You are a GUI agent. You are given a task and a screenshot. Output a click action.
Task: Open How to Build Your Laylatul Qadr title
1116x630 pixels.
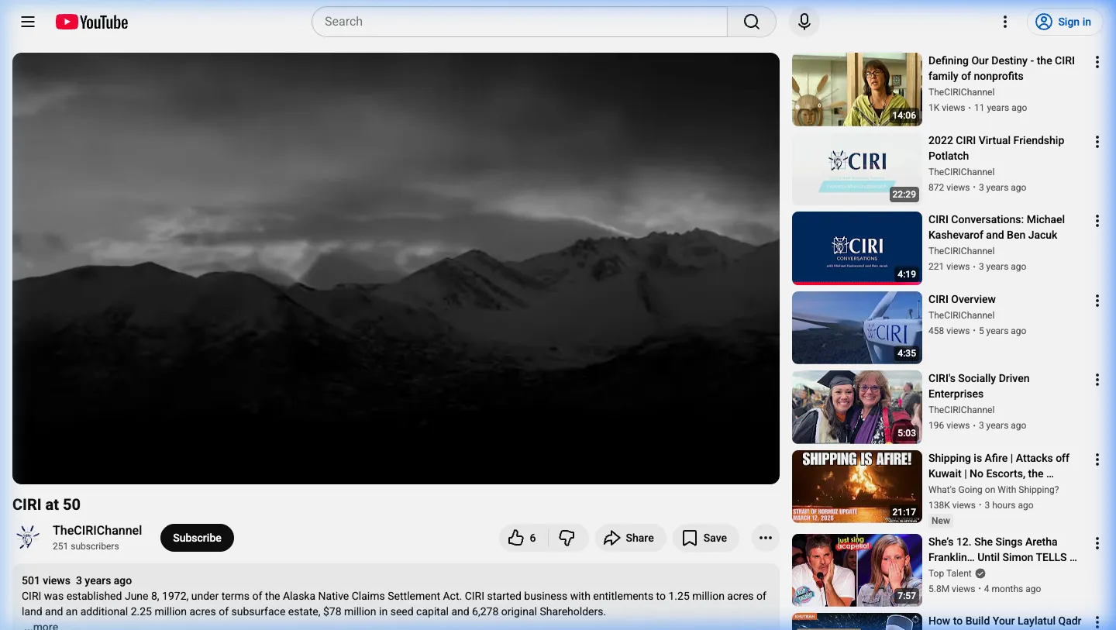point(1004,621)
